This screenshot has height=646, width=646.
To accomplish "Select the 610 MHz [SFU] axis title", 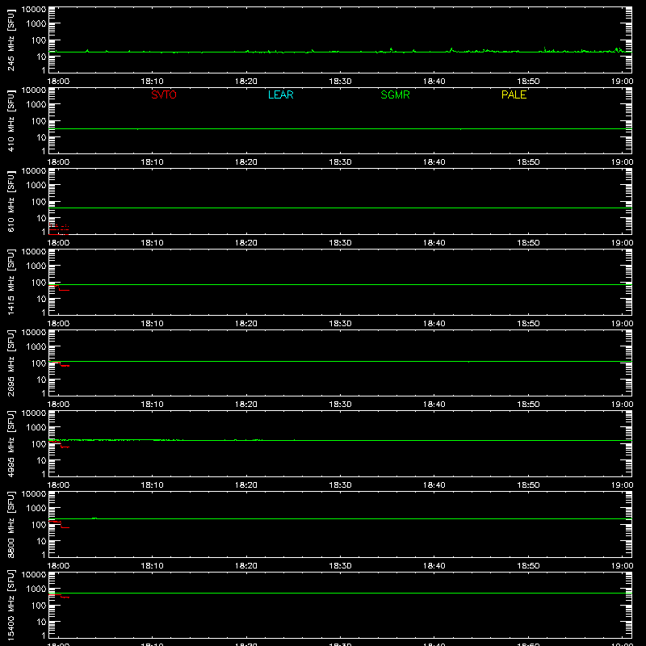I will click(x=11, y=201).
